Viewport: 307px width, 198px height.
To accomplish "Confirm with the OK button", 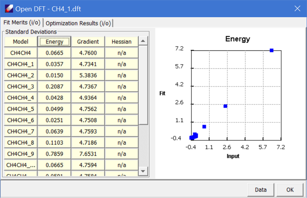I will 290,190.
